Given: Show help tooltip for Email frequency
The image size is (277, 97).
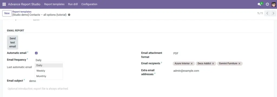Looking at the screenshot, I should 27,59.
